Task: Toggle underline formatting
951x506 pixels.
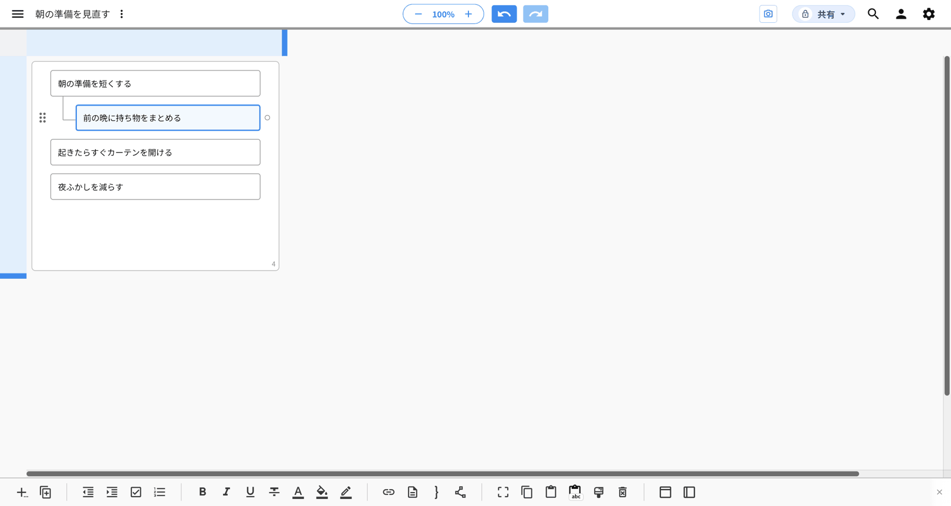Action: coord(250,492)
